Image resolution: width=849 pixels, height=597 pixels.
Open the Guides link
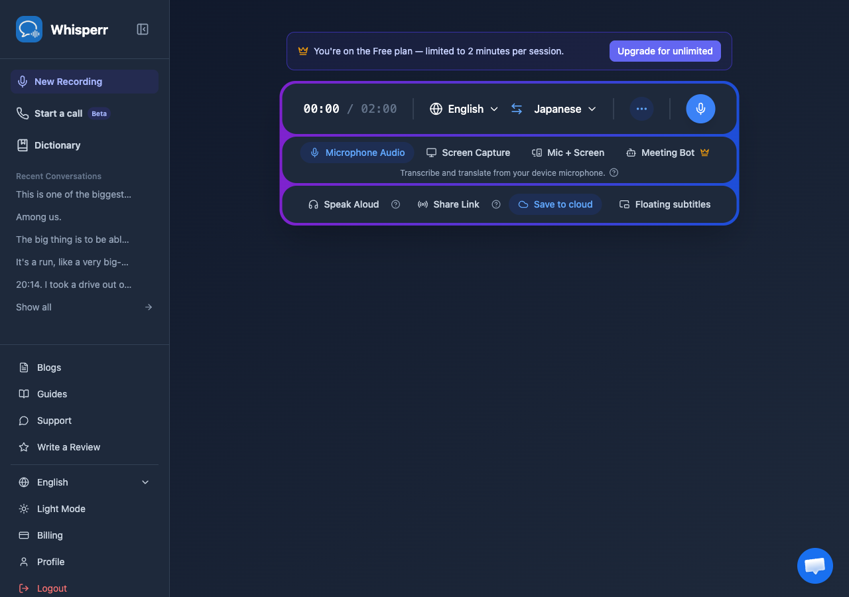(x=84, y=394)
